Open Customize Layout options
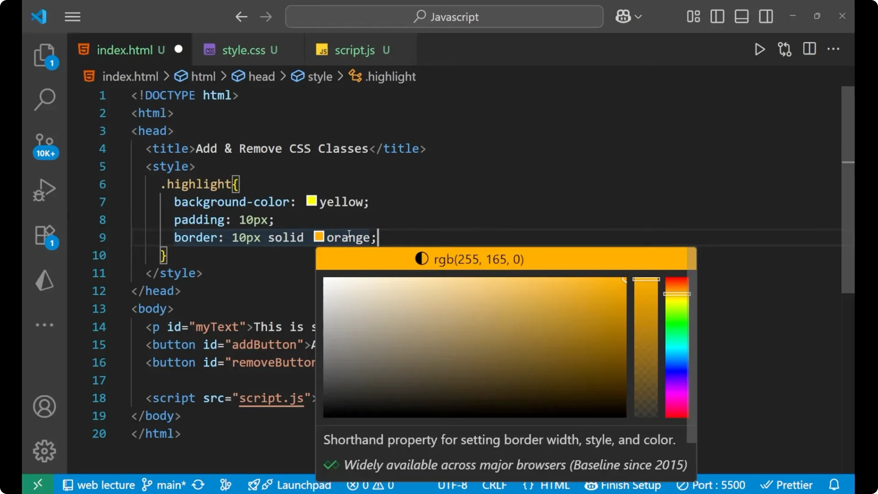The image size is (878, 494). coord(692,16)
